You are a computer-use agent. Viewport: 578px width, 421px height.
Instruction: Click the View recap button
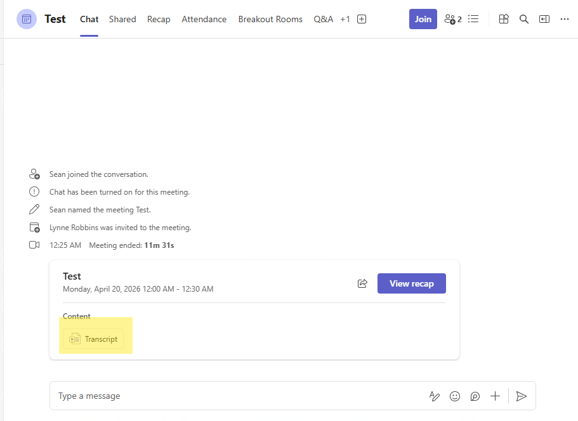411,283
